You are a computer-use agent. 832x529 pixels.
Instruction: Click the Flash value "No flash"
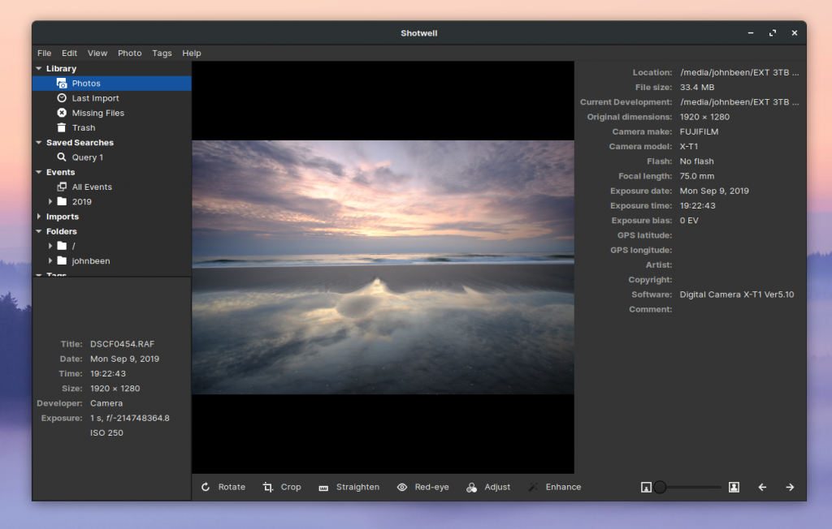pyautogui.click(x=696, y=161)
